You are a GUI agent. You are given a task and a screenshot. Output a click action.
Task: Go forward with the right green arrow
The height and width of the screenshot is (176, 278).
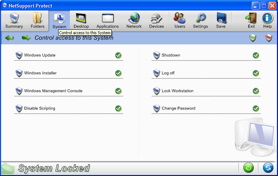(26, 38)
